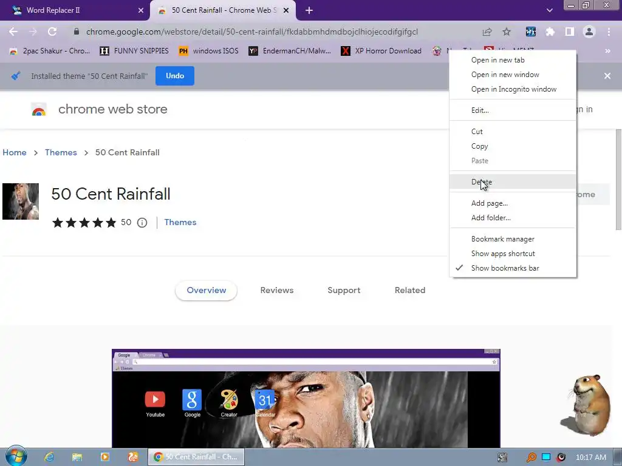Open the Windows Start orb
Viewport: 622px width, 466px height.
(x=16, y=456)
